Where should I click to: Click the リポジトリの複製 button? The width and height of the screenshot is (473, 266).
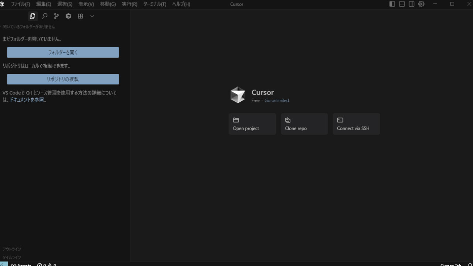(63, 79)
